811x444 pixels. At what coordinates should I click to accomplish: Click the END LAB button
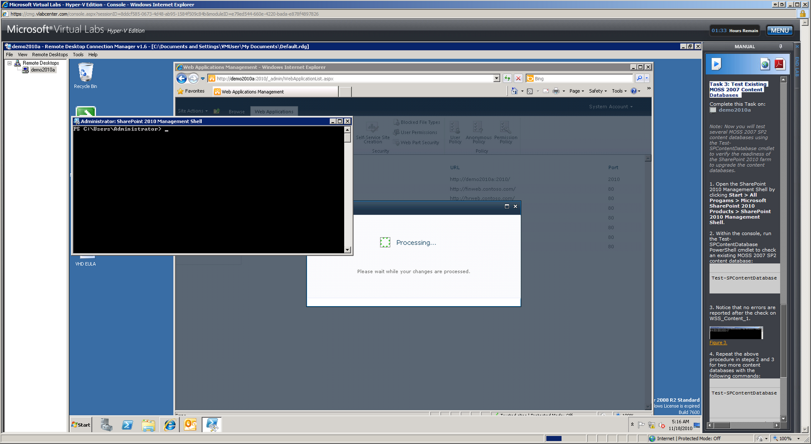point(797,66)
